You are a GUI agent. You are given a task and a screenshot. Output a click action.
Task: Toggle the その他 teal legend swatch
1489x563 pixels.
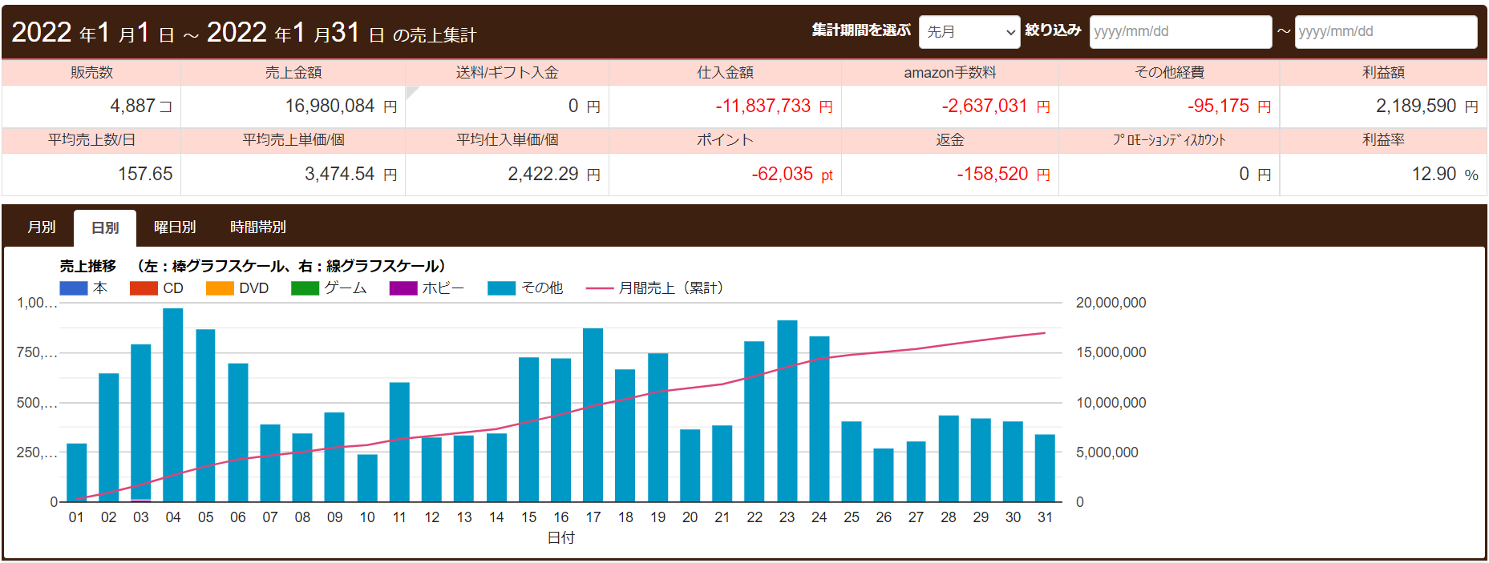click(501, 288)
